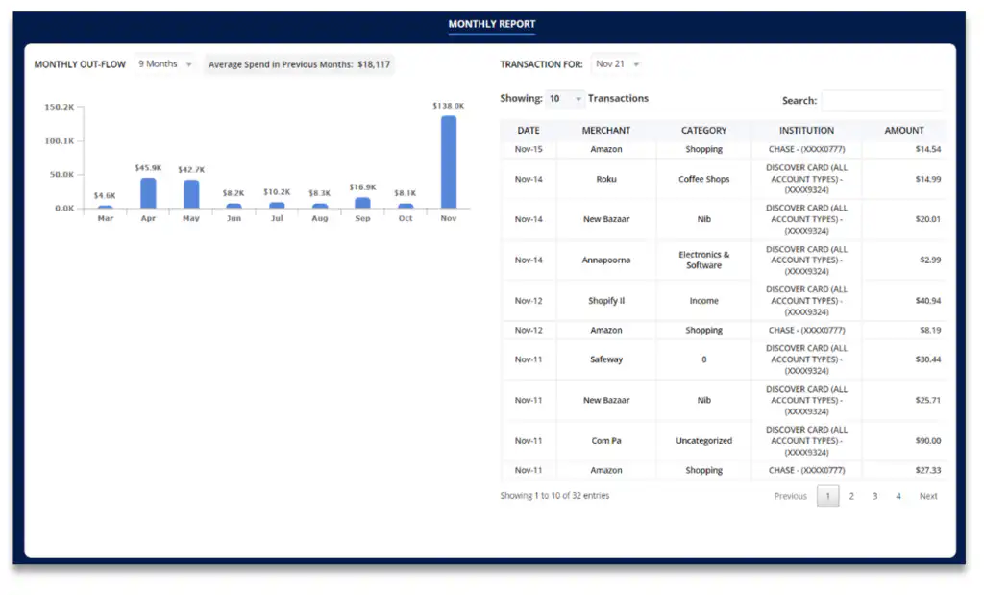Image resolution: width=984 pixels, height=595 pixels.
Task: Expand the Transaction For Nov 21 dropdown
Action: pos(616,64)
